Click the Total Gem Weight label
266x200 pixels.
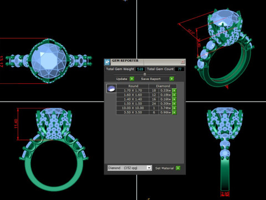point(120,69)
